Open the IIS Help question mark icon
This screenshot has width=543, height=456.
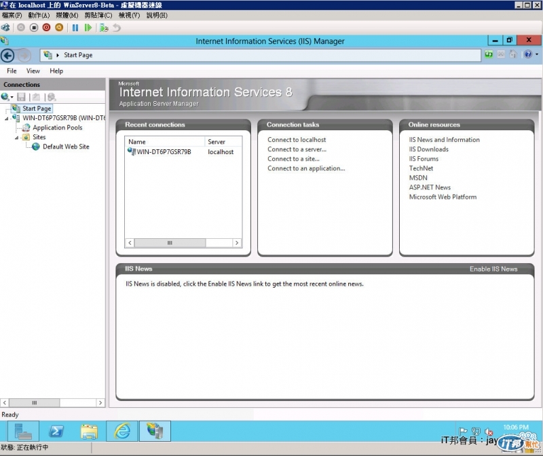(528, 54)
